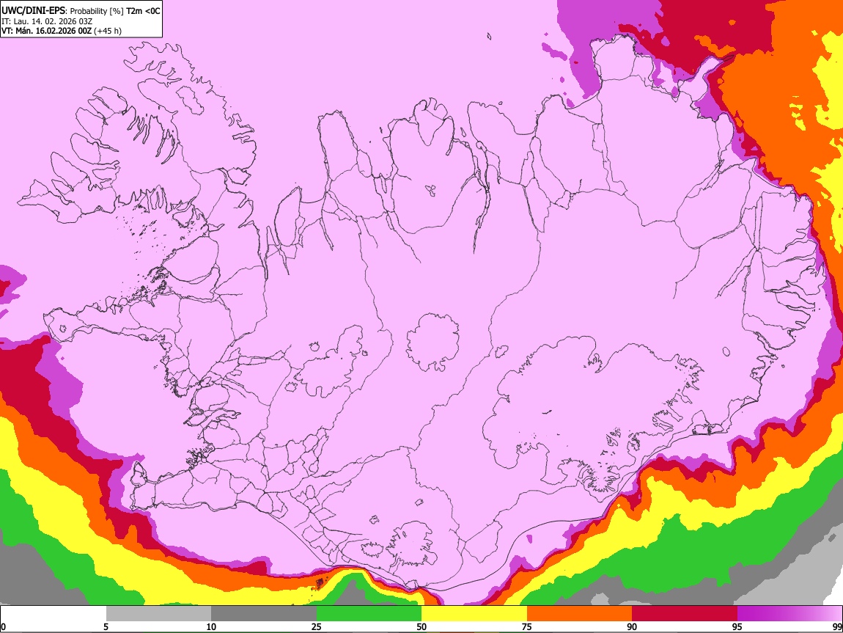Click the legend value 5

(106, 626)
